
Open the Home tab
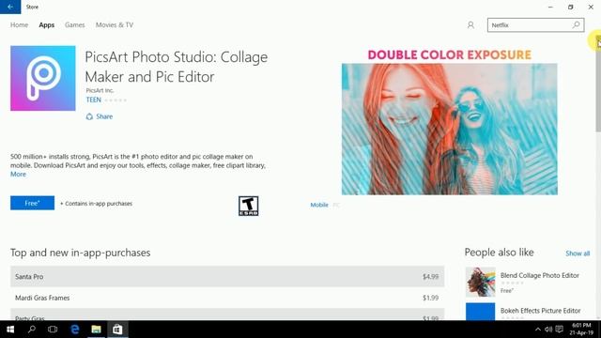tap(19, 25)
